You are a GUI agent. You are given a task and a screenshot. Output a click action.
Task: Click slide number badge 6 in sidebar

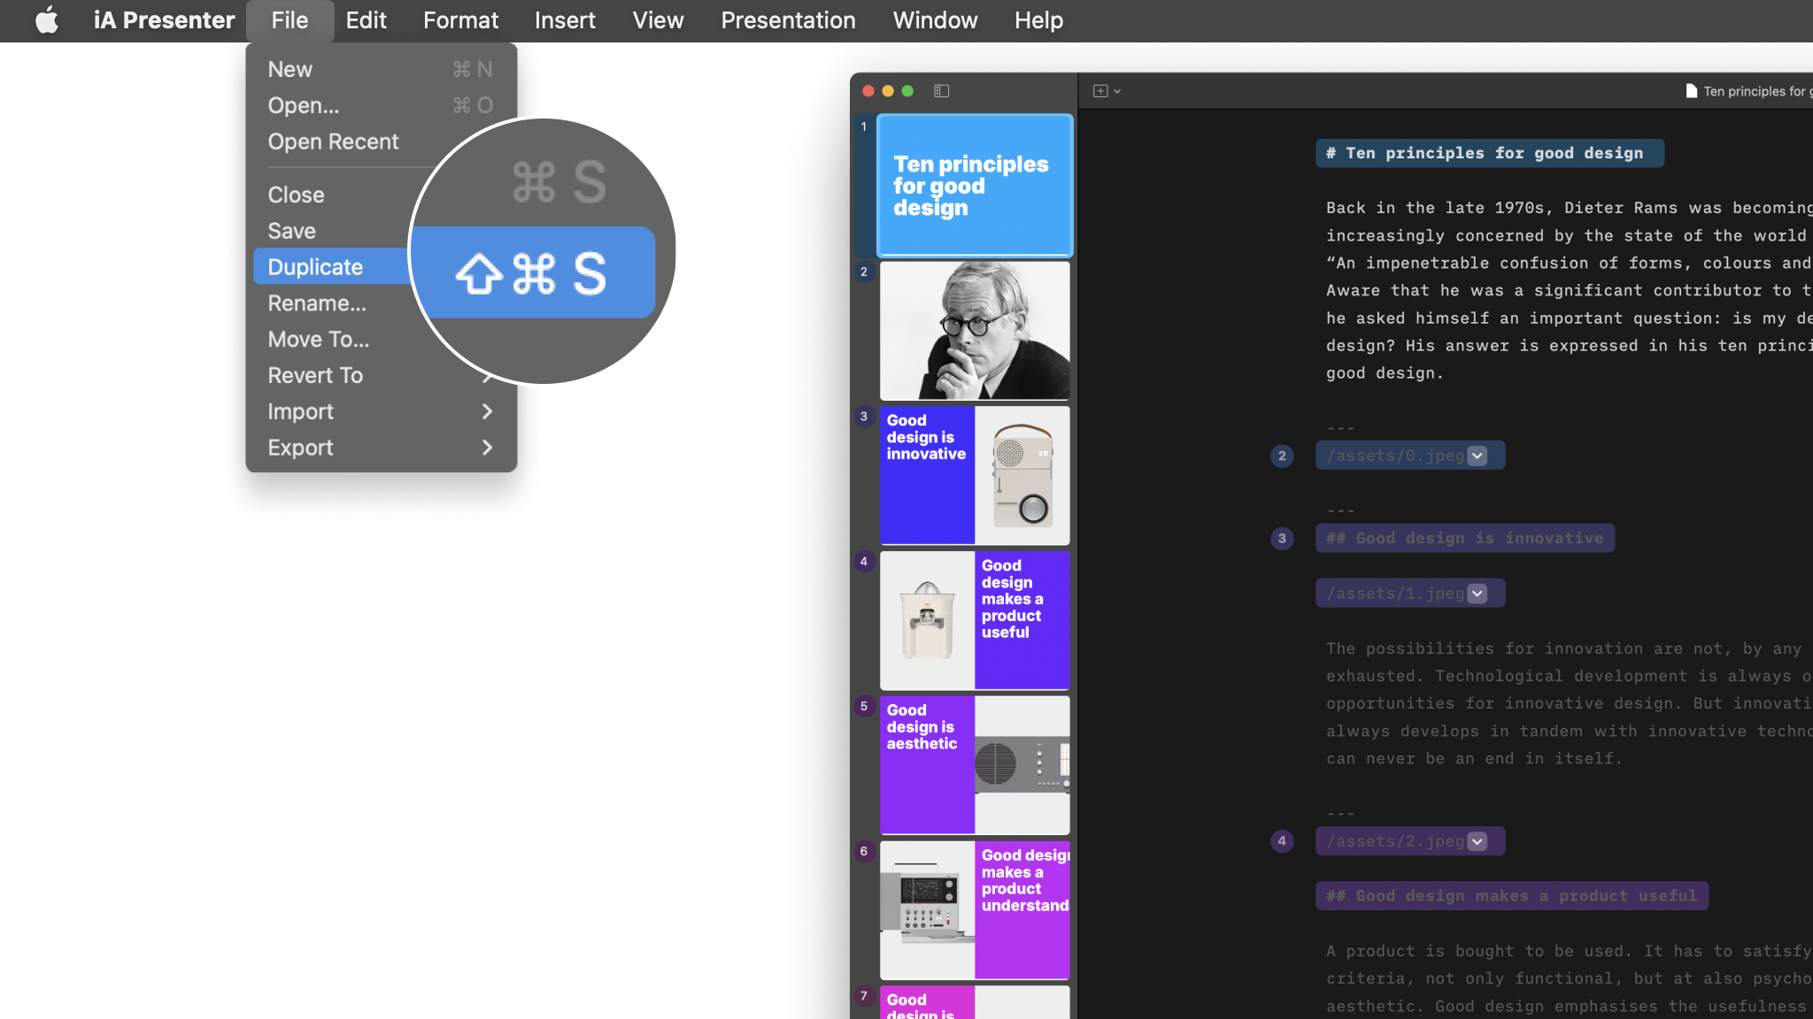[864, 852]
